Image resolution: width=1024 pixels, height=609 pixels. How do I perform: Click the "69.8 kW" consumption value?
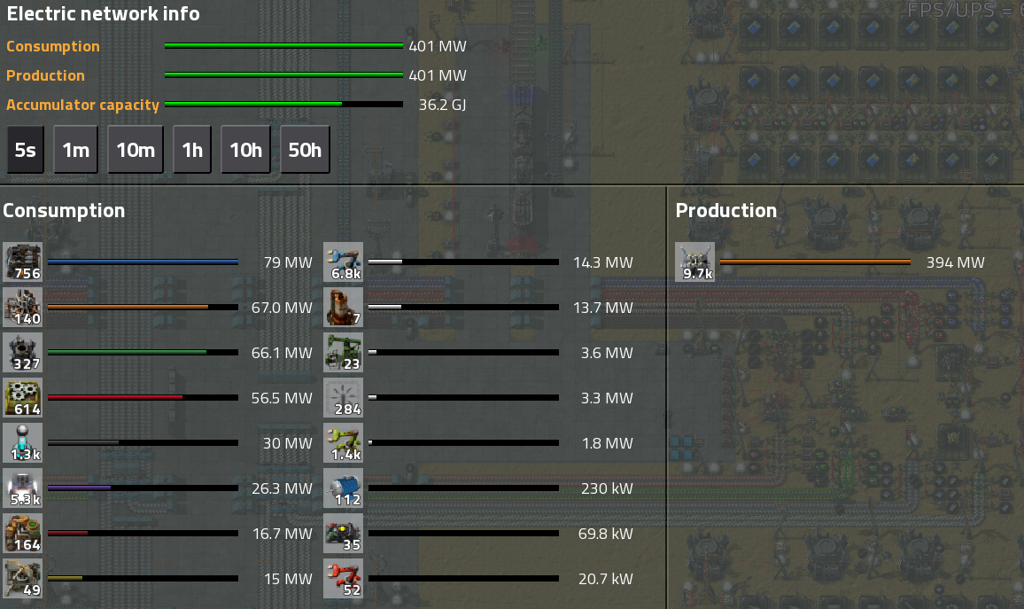click(605, 534)
